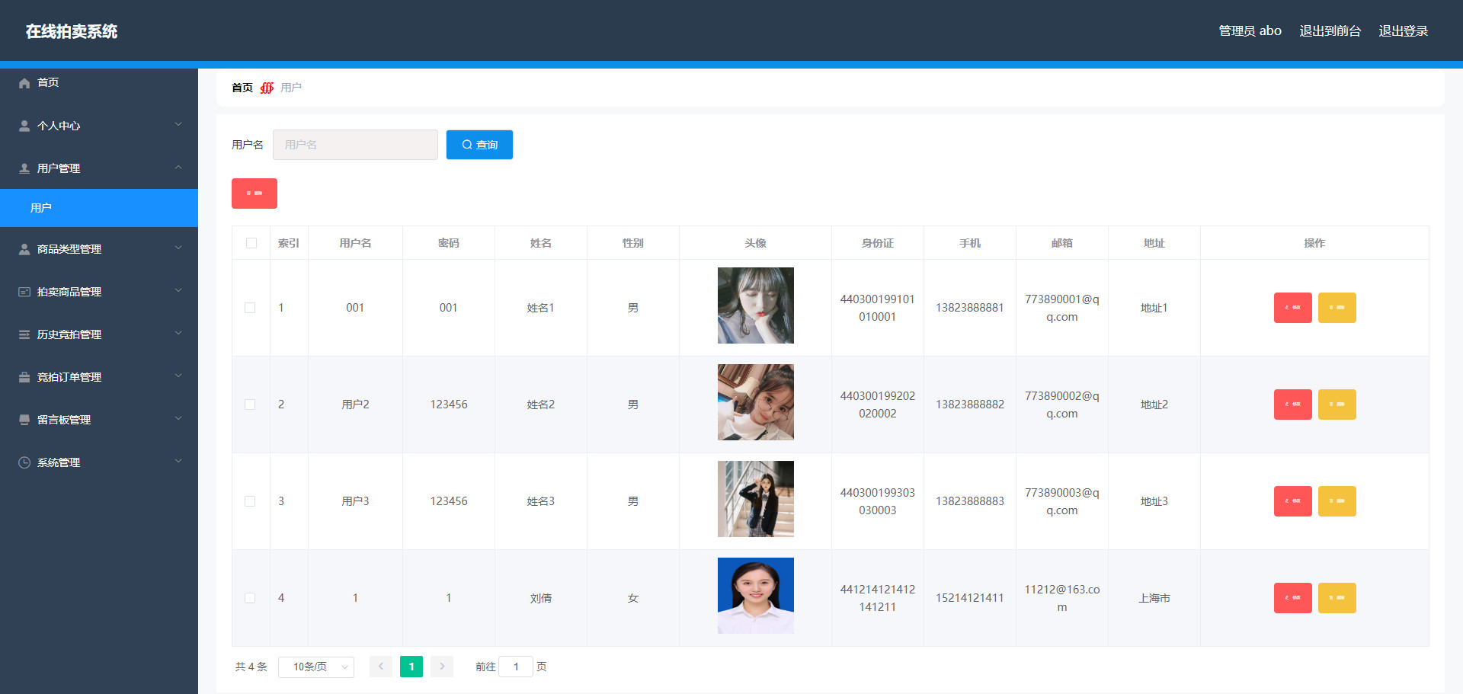Click the red breadcrumb separator icon
This screenshot has width=1463, height=694.
coord(267,88)
